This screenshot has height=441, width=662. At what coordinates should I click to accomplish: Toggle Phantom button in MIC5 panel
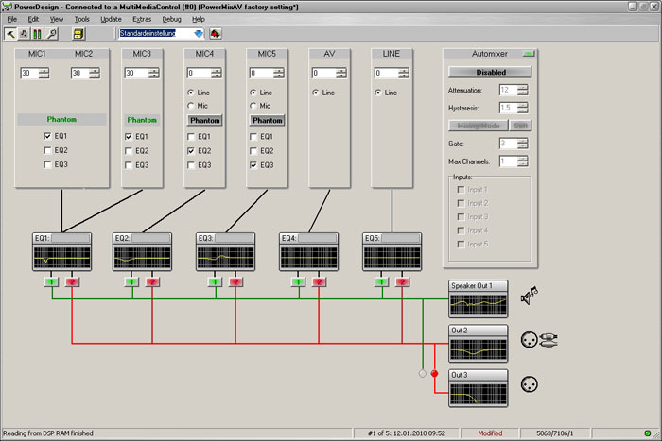tap(268, 121)
